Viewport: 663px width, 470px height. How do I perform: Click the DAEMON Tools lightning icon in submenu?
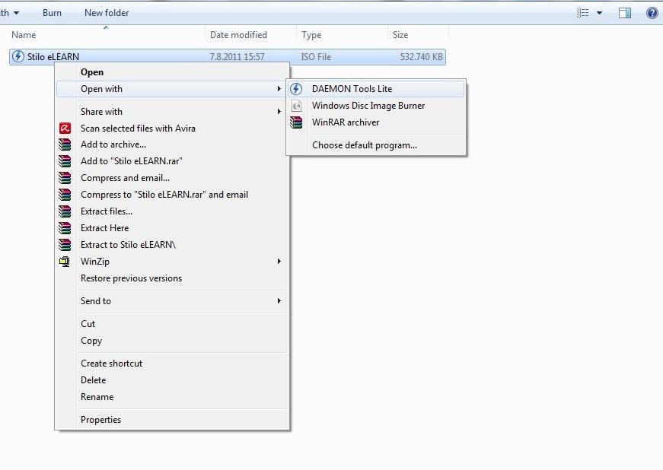click(296, 89)
